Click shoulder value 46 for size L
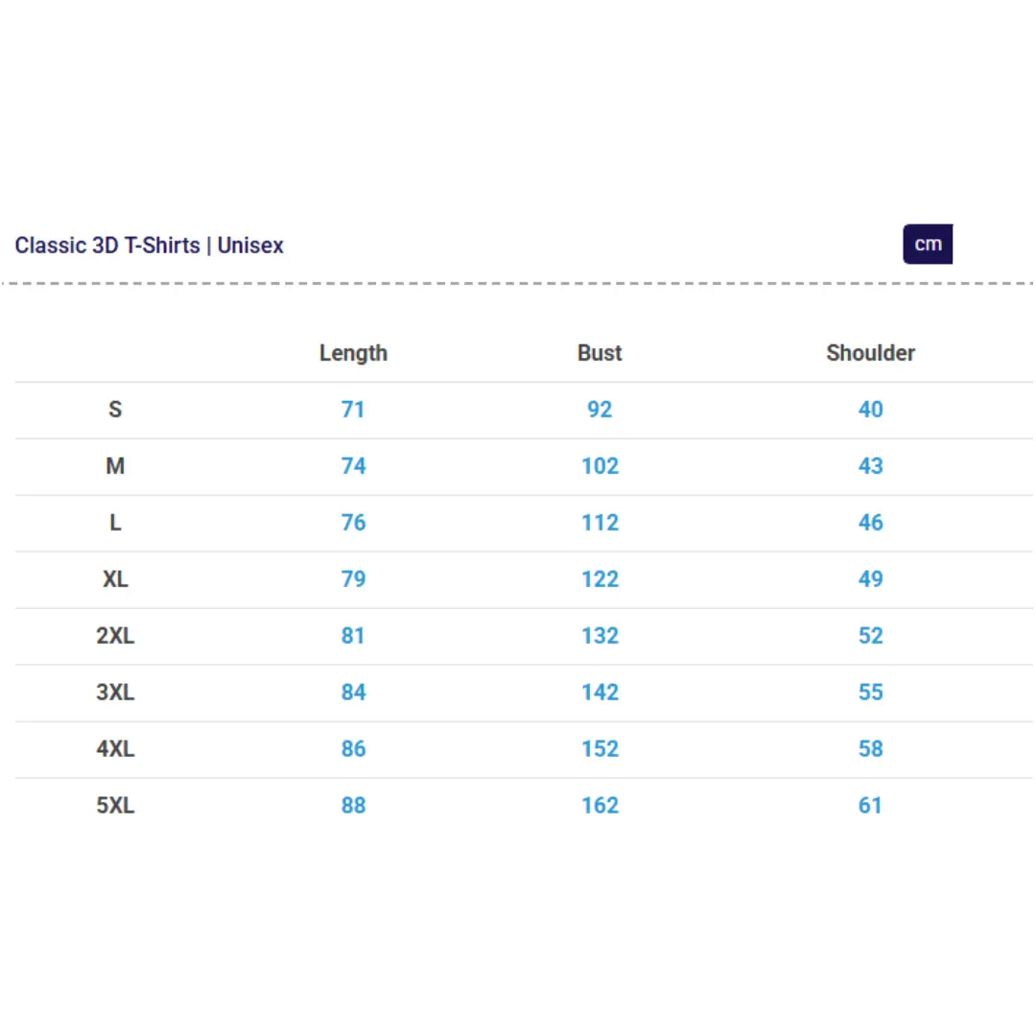 (x=870, y=523)
